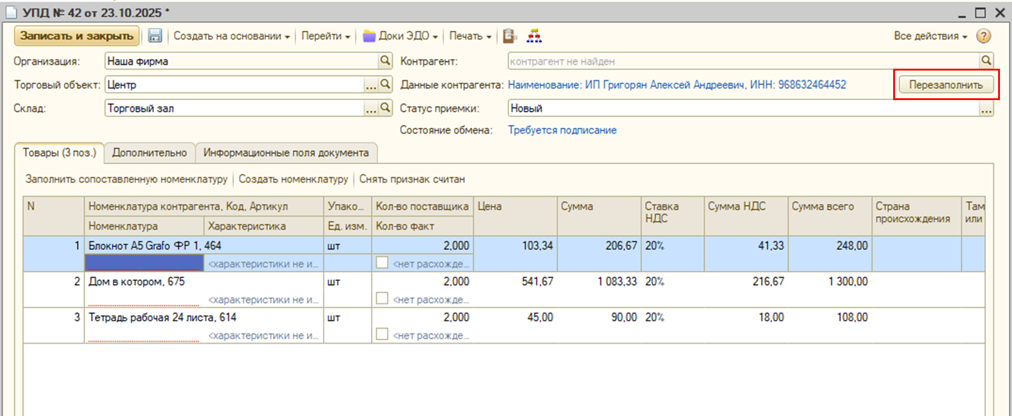Open Информационные поля документа tab
The width and height of the screenshot is (1012, 416).
[286, 153]
